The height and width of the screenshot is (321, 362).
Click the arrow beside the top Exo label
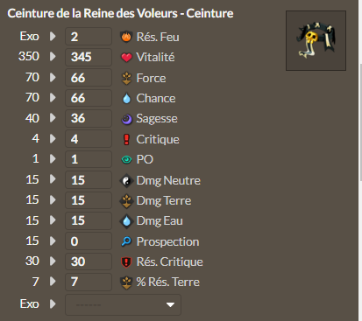(53, 36)
